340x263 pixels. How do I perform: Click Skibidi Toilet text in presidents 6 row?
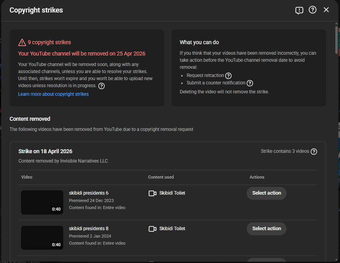click(x=172, y=193)
